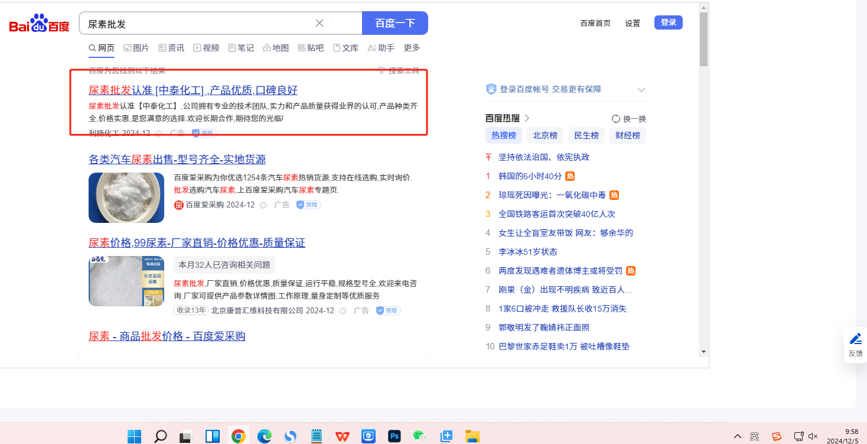Clear the search box with the X icon
The width and height of the screenshot is (867, 444).
320,24
